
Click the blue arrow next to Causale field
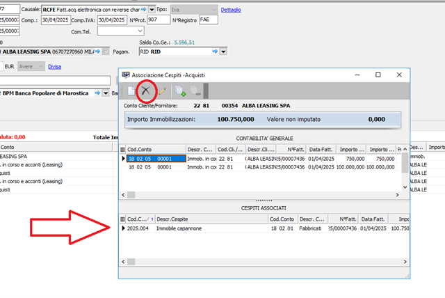point(143,9)
